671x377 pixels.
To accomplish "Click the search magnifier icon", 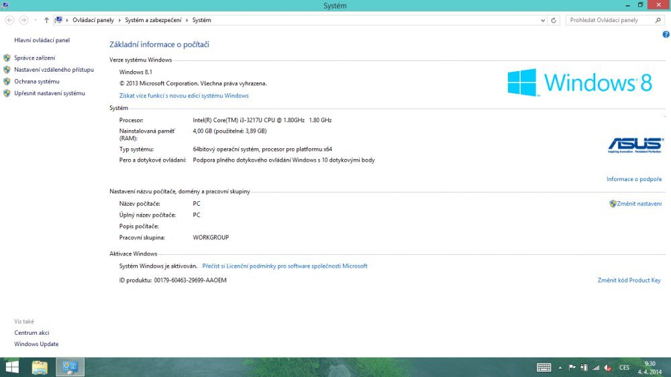I will pyautogui.click(x=658, y=20).
